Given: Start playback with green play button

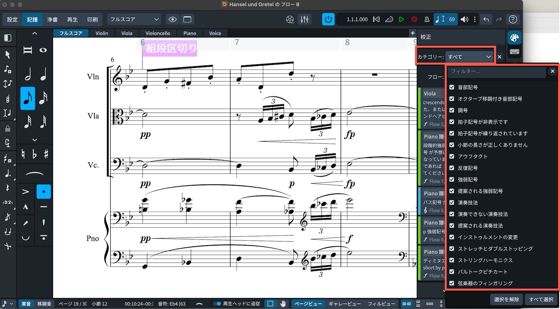Looking at the screenshot, I should tap(401, 19).
